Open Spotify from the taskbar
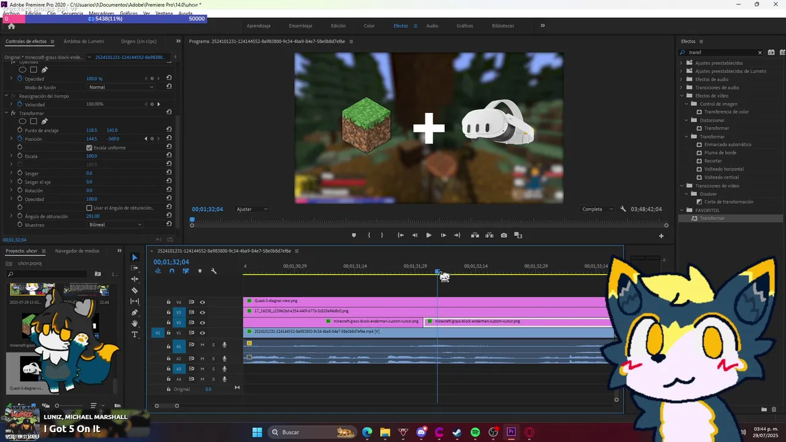 (475, 432)
